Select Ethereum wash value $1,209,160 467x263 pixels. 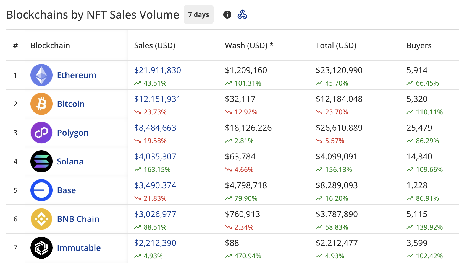[x=246, y=70]
